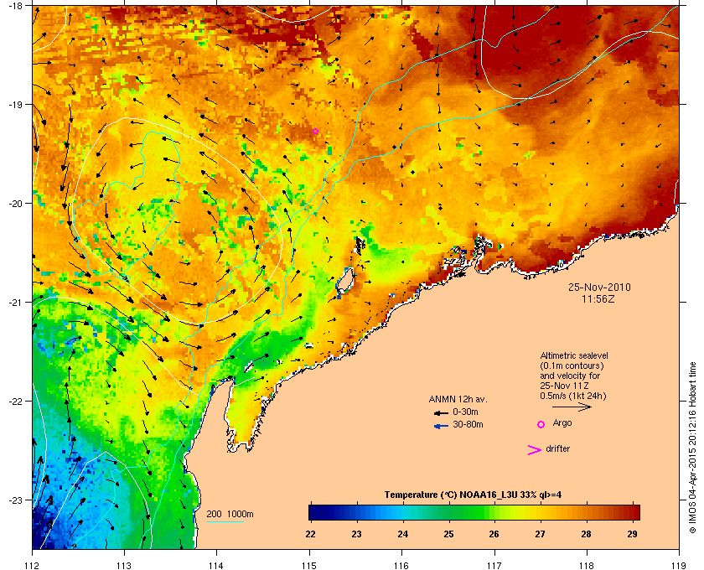Click the green 25°C region of colorbar

click(448, 512)
